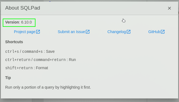Click the shift+return Format shortcut line
This screenshot has height=102, width=179.
[26, 68]
